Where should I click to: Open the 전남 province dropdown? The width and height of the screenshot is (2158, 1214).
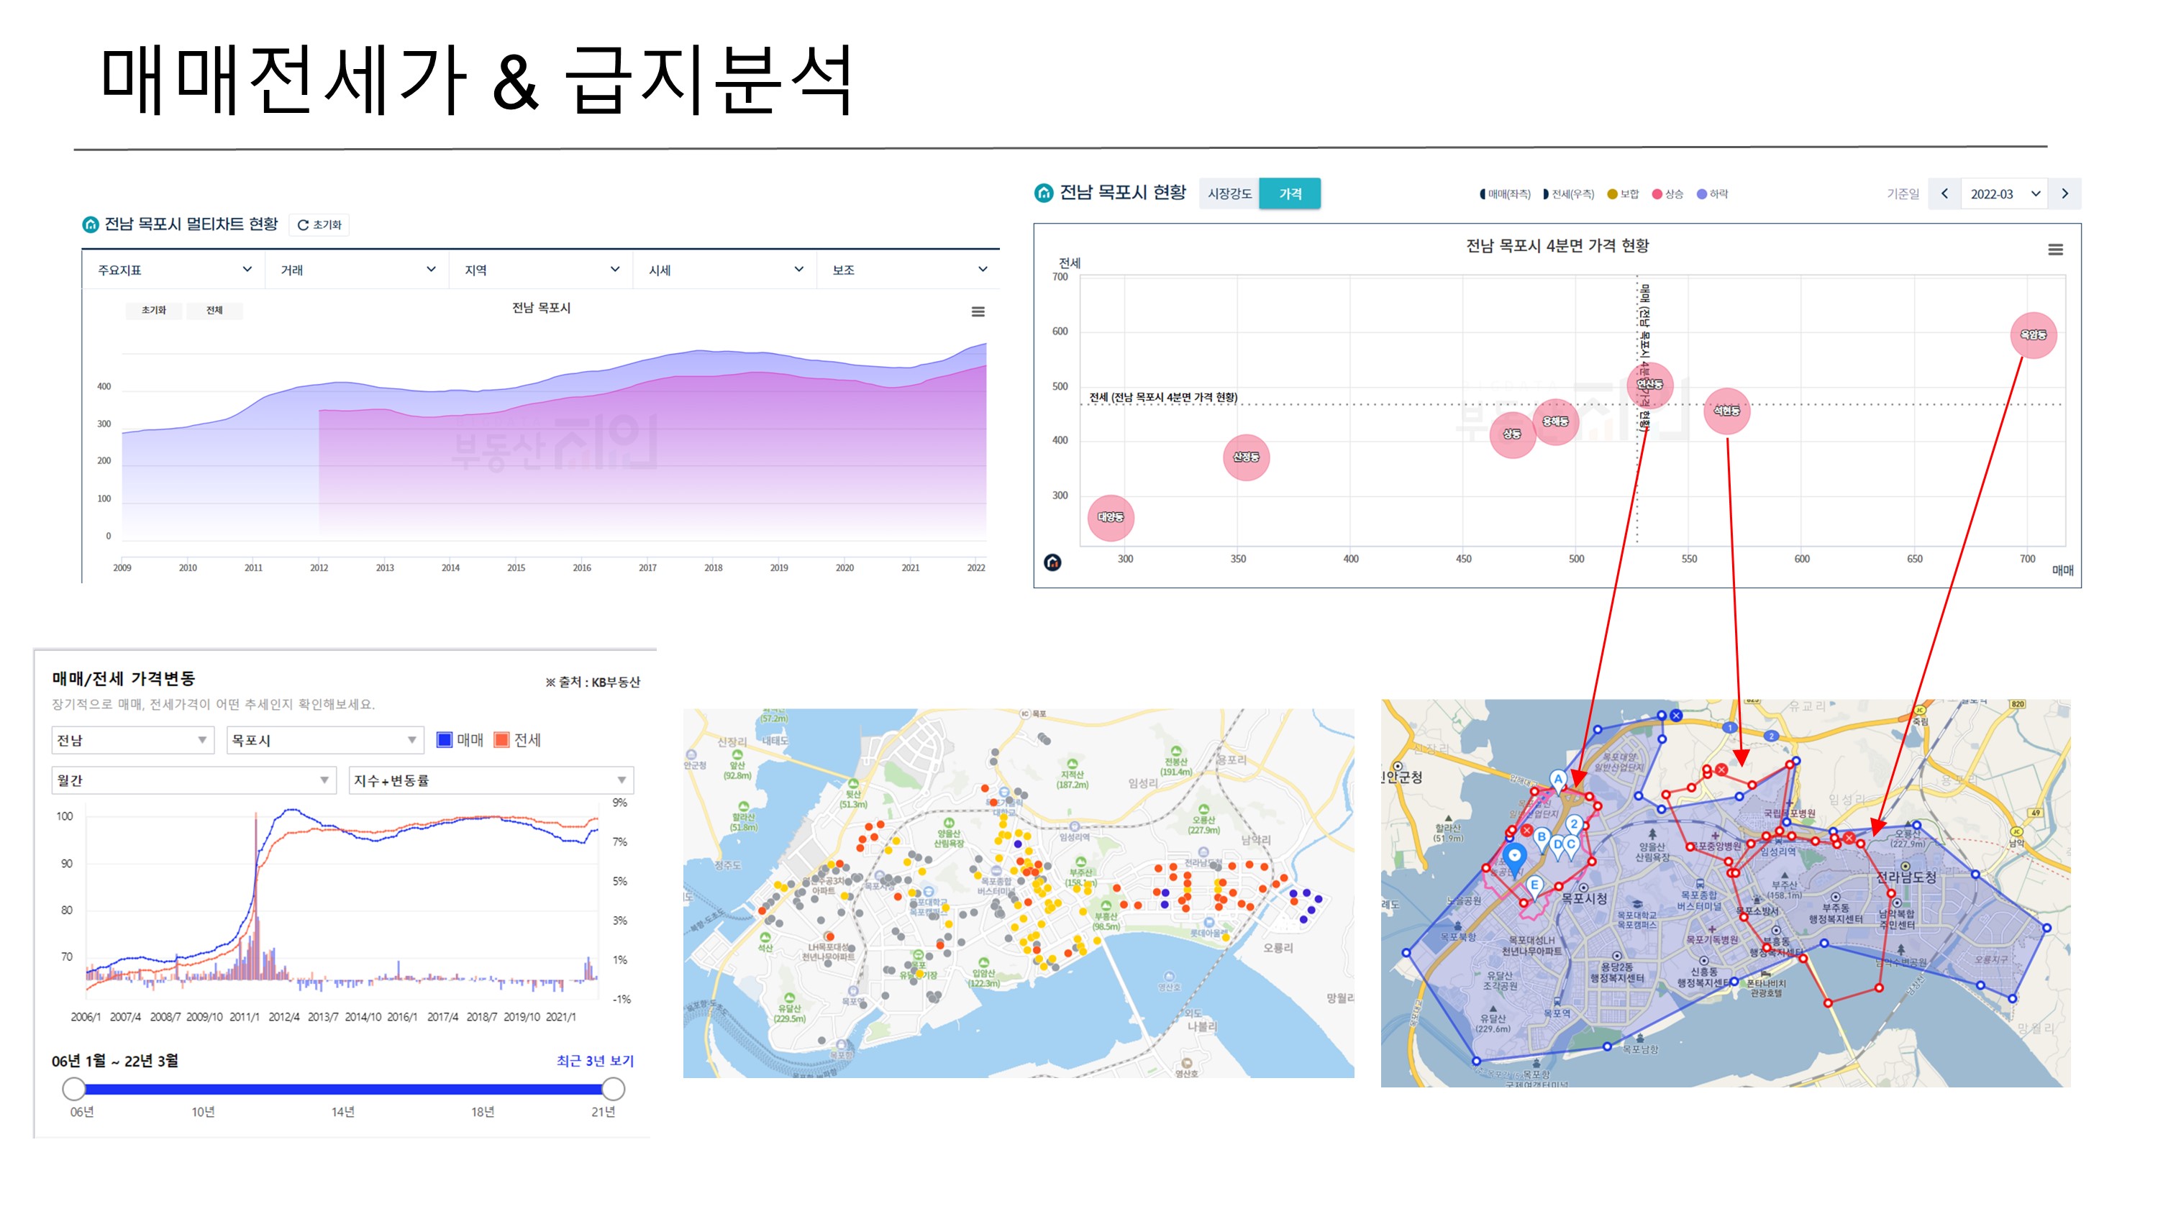(x=132, y=740)
